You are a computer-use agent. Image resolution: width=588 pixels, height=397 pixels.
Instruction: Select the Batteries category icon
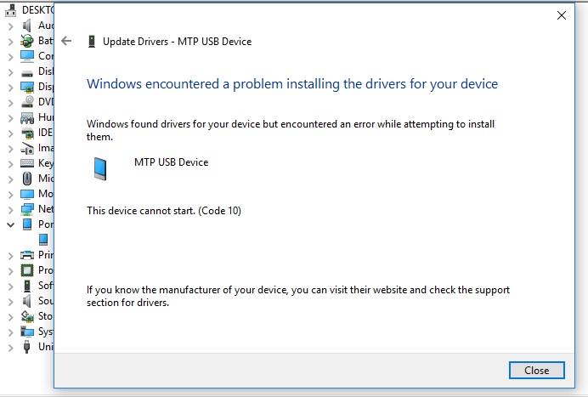(x=26, y=41)
